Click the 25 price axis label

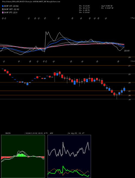pyautogui.click(x=129, y=74)
